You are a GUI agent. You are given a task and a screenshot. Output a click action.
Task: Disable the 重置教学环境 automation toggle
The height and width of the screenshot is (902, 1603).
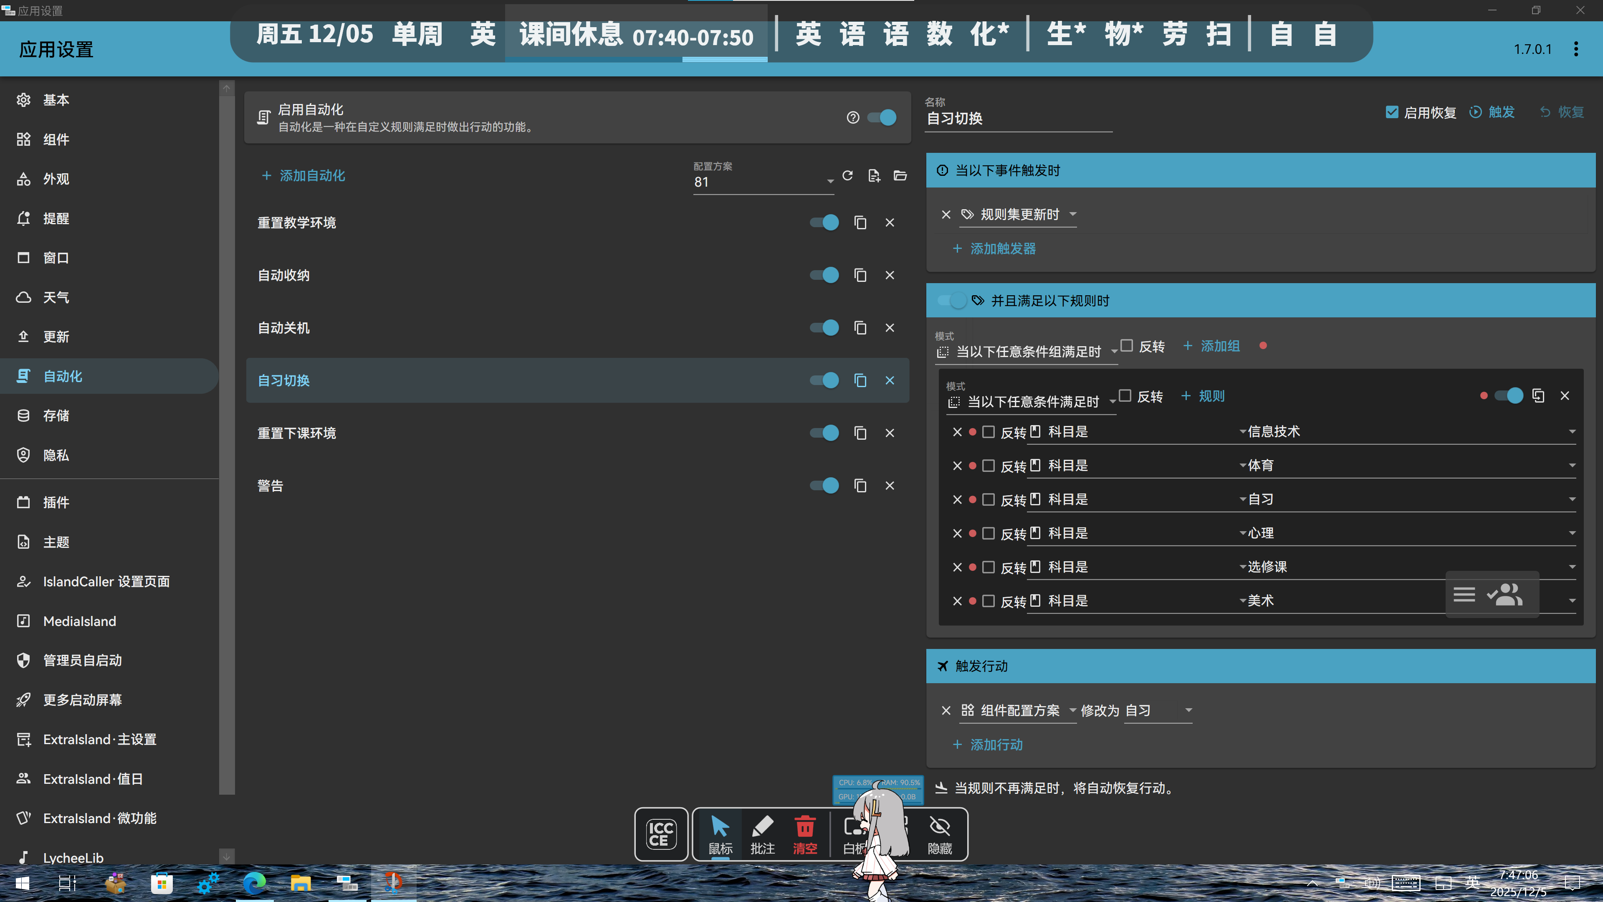(824, 222)
